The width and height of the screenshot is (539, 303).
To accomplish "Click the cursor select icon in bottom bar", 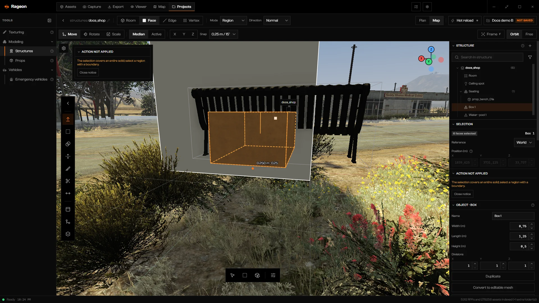I will [232, 275].
